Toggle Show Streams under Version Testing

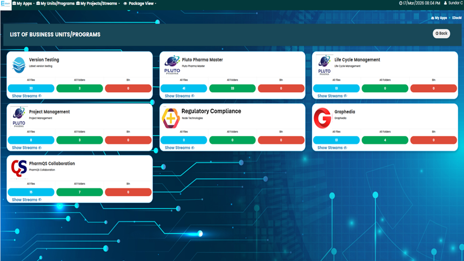click(x=26, y=96)
